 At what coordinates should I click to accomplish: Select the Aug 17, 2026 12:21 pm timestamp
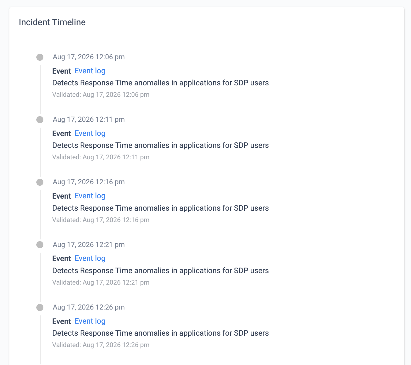click(89, 245)
